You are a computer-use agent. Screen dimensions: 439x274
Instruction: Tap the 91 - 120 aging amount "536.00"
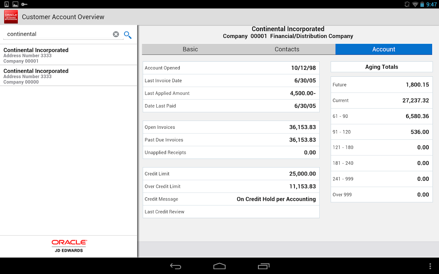coord(420,132)
